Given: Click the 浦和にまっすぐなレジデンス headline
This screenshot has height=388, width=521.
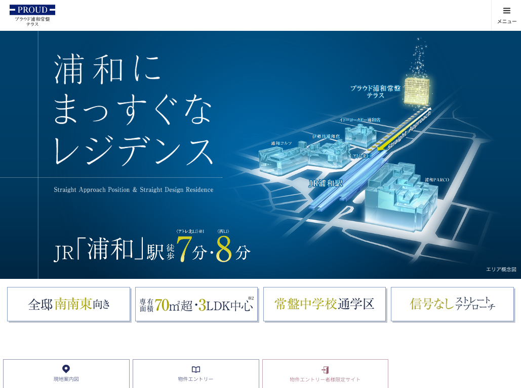Looking at the screenshot, I should [133, 110].
